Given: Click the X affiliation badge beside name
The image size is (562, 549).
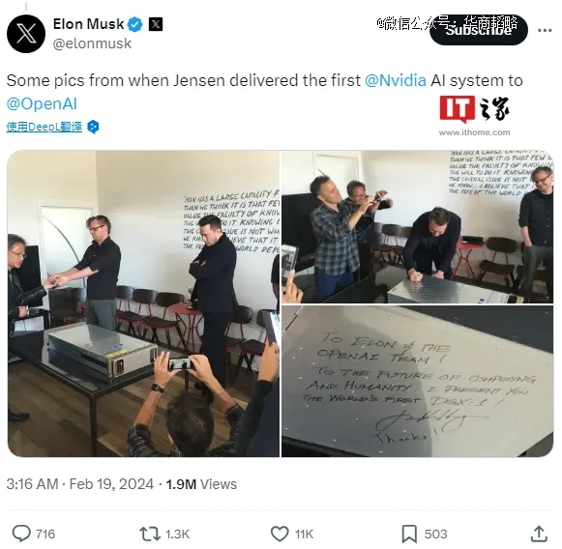Looking at the screenshot, I should click(x=156, y=24).
